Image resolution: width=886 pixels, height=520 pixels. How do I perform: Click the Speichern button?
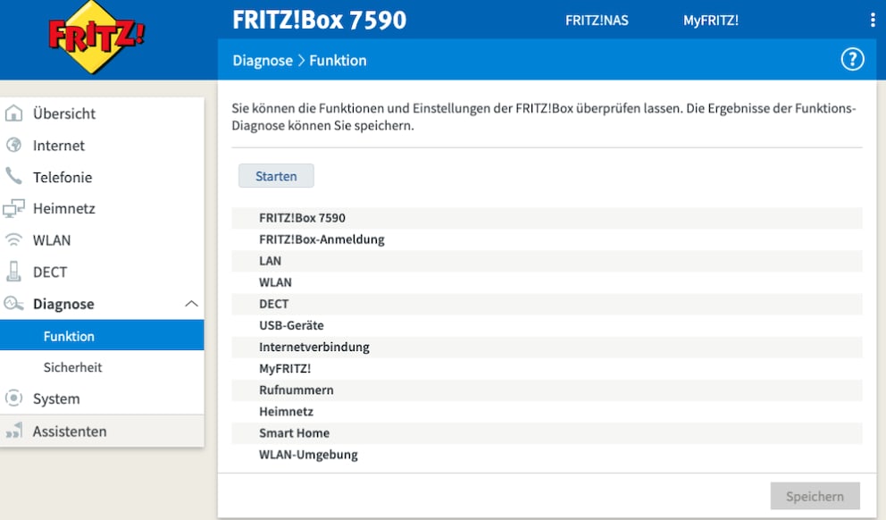click(x=815, y=496)
